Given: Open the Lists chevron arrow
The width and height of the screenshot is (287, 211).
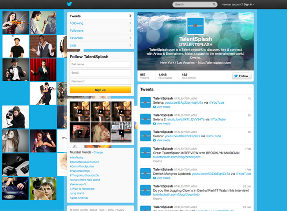Looking at the screenshot, I should pyautogui.click(x=130, y=45).
